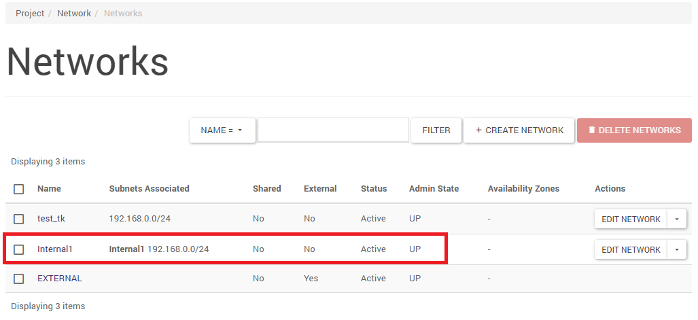This screenshot has width=698, height=320.
Task: Open the EXTERNAL network link
Action: (59, 279)
